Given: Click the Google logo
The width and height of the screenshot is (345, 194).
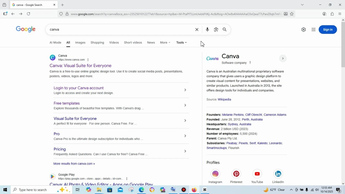Looking at the screenshot, I should click(26, 29).
